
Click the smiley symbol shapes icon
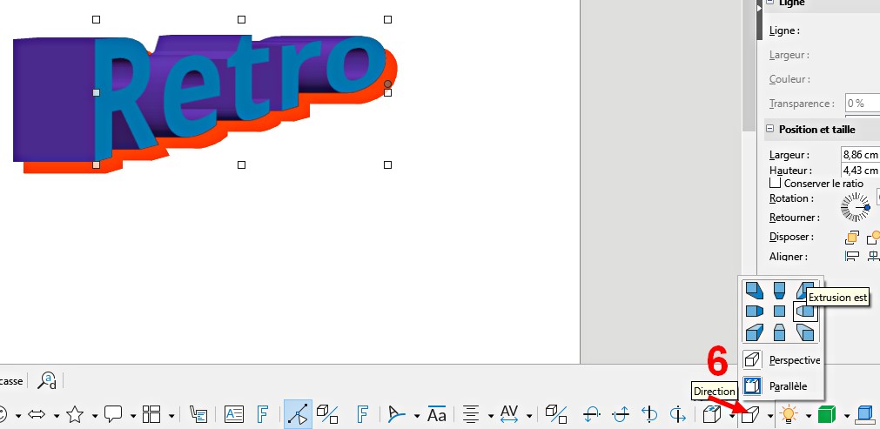[3, 415]
